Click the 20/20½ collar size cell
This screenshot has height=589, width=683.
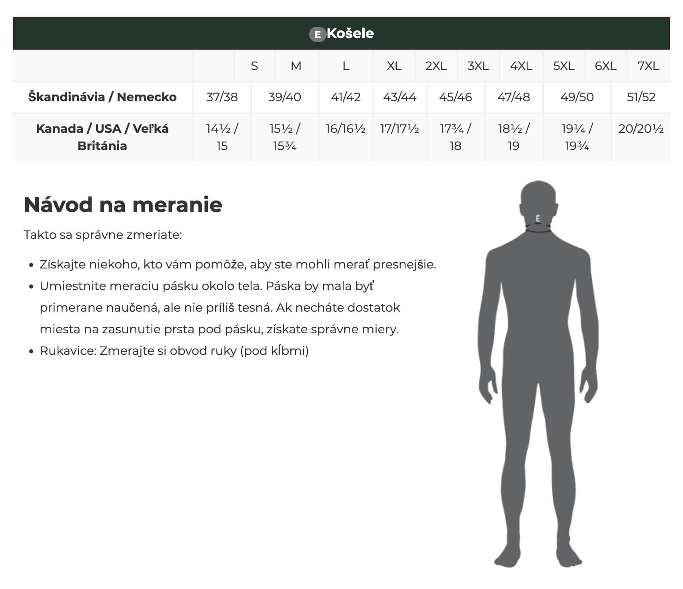coord(641,129)
